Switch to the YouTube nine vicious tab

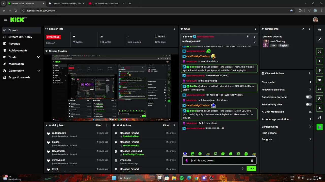(107, 4)
